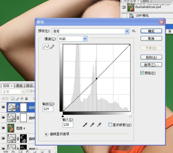Set history brush source at USM 锐化

coord(124,15)
